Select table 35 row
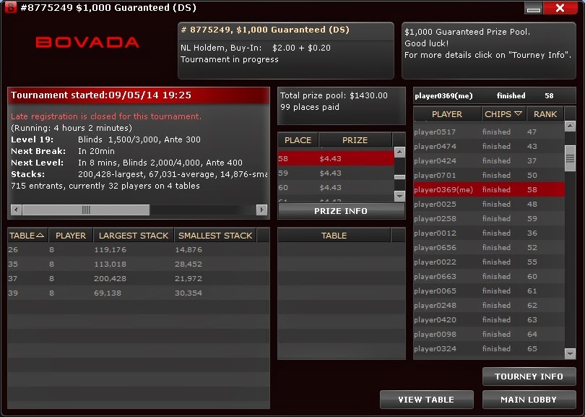Viewport: 585px width, 417px height. click(x=139, y=265)
